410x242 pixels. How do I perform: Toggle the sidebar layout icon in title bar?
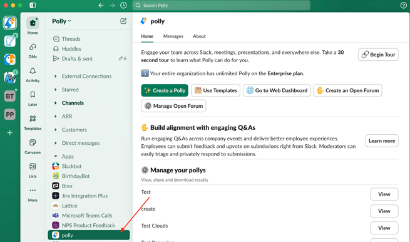(33, 5)
